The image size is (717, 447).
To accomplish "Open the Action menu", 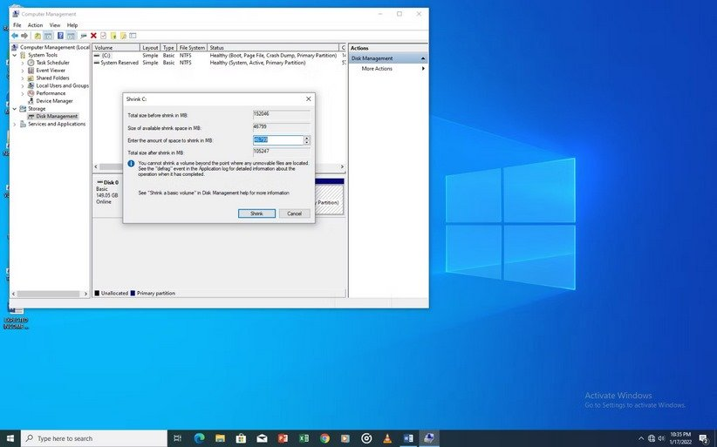I will pyautogui.click(x=35, y=25).
